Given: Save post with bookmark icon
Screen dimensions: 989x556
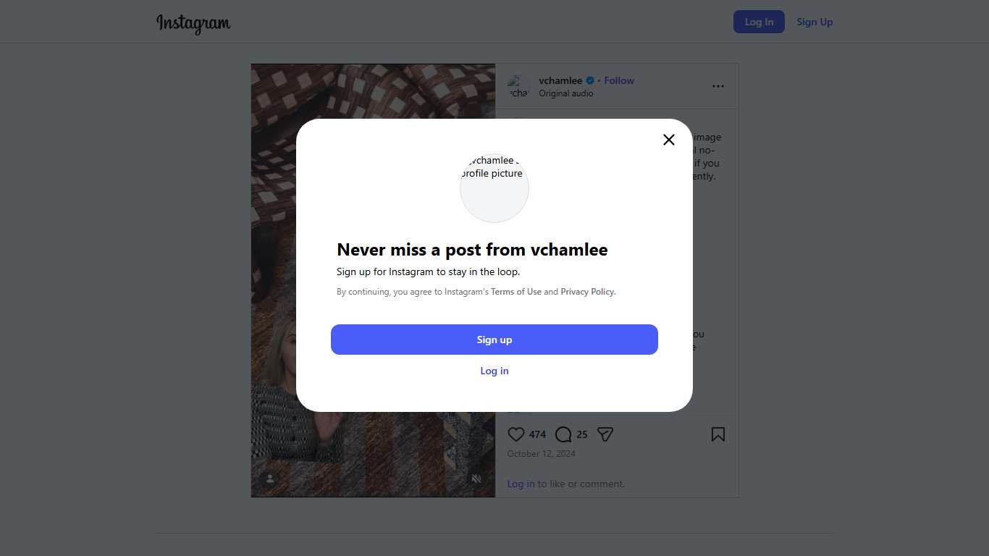Looking at the screenshot, I should [717, 434].
